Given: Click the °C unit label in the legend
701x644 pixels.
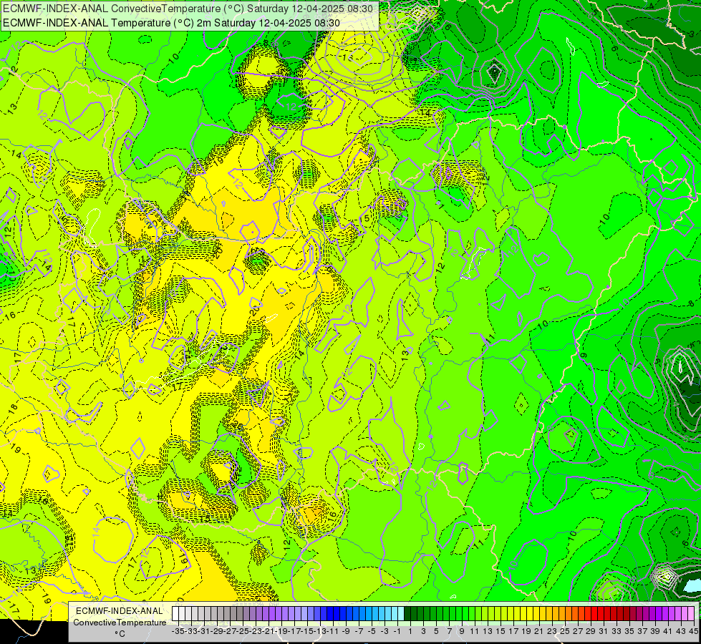Looking at the screenshot, I should click(120, 633).
